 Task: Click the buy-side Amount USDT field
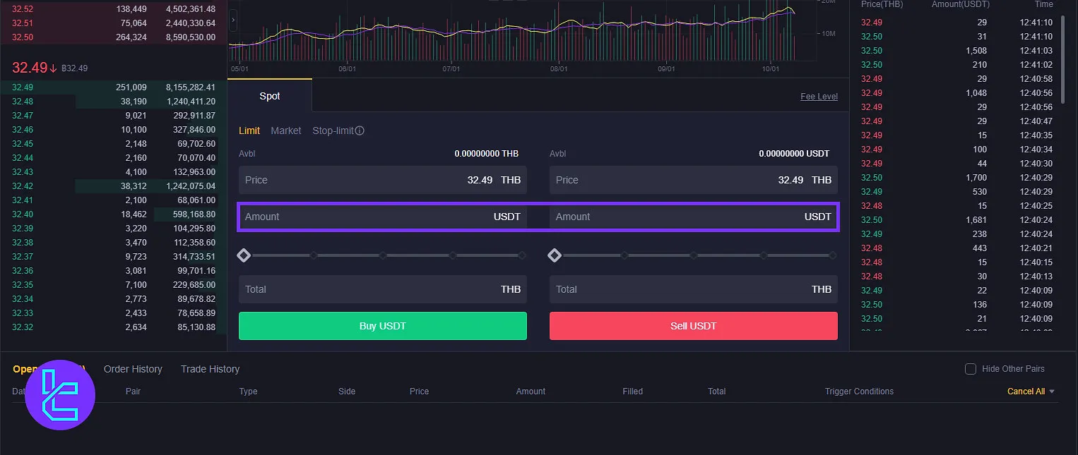[x=382, y=217]
